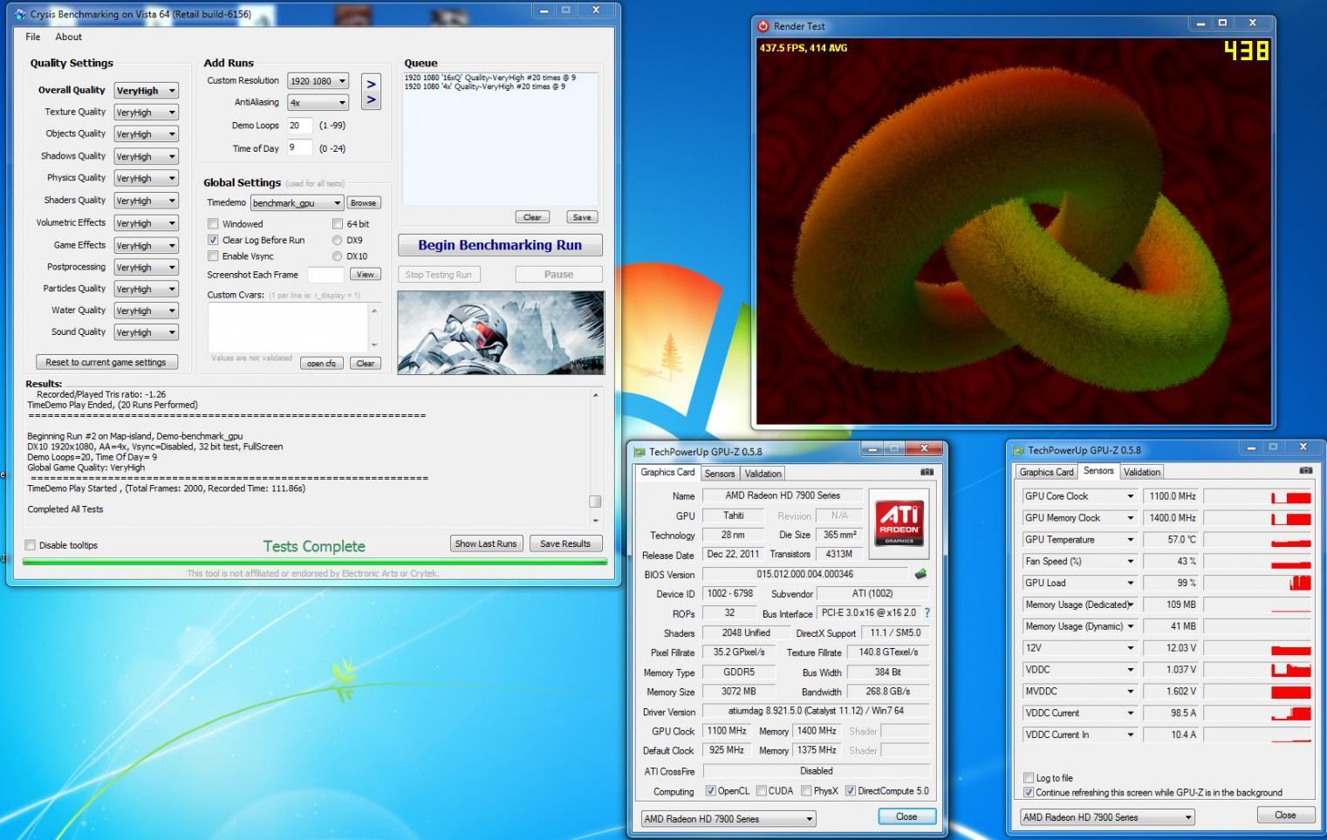Open Water Quality dropdown

147,311
